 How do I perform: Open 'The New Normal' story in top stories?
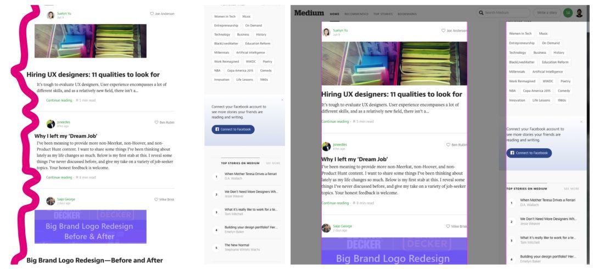237,245
